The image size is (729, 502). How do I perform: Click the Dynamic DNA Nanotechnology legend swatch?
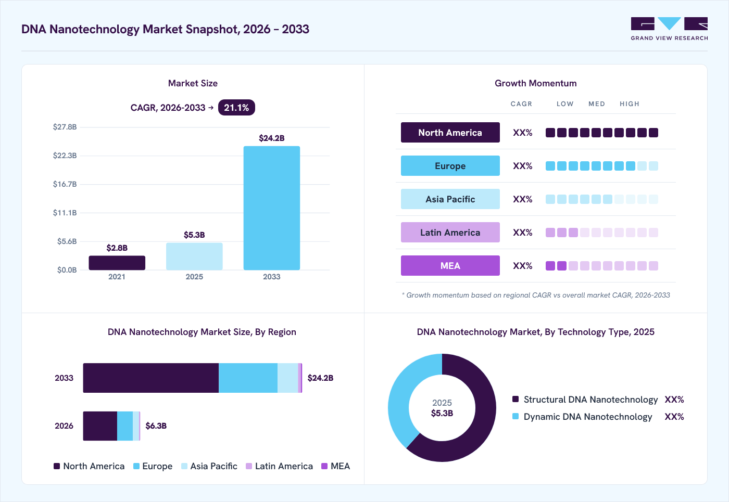[516, 416]
